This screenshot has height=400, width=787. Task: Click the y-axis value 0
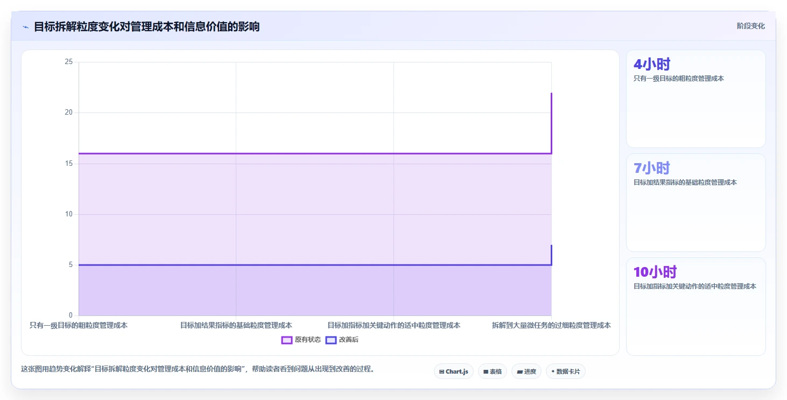pyautogui.click(x=71, y=315)
